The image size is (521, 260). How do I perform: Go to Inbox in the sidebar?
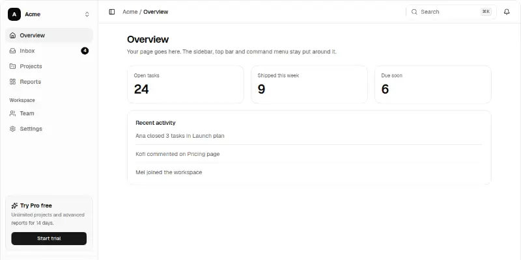pos(49,51)
